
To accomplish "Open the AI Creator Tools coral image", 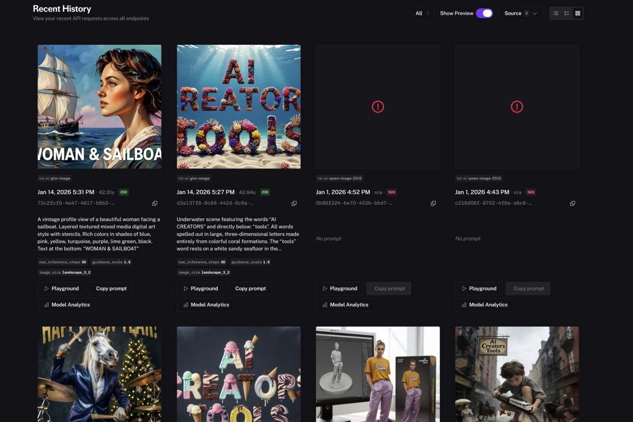I will coord(238,107).
